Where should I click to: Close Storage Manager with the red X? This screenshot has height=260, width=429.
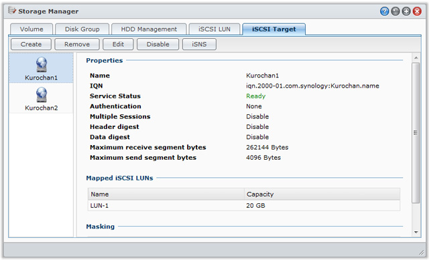click(x=417, y=11)
